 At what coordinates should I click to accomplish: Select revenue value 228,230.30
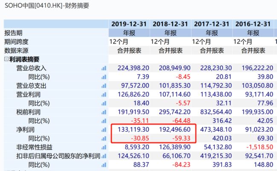tap(216, 68)
